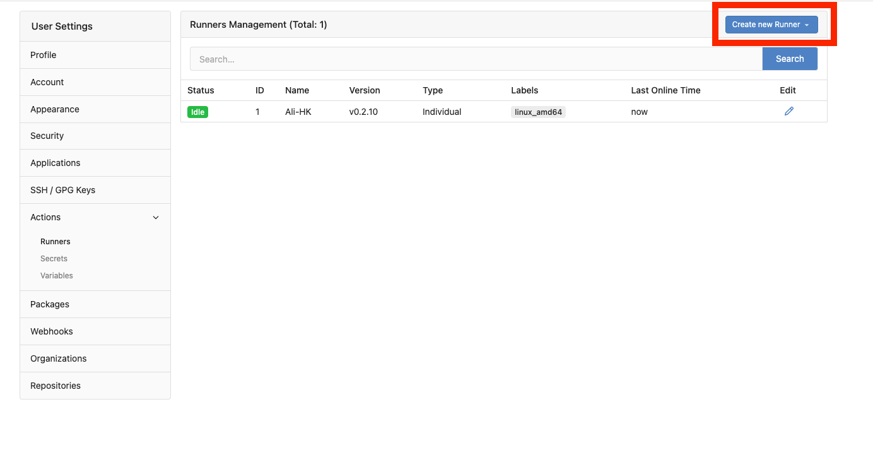The width and height of the screenshot is (873, 450).
Task: Open the Runners page link
Action: 55,241
